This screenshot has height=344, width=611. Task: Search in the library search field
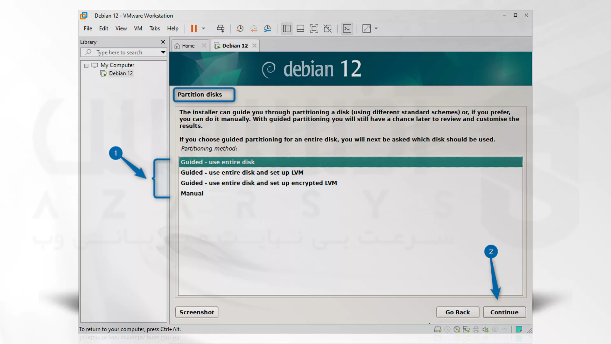coord(122,52)
